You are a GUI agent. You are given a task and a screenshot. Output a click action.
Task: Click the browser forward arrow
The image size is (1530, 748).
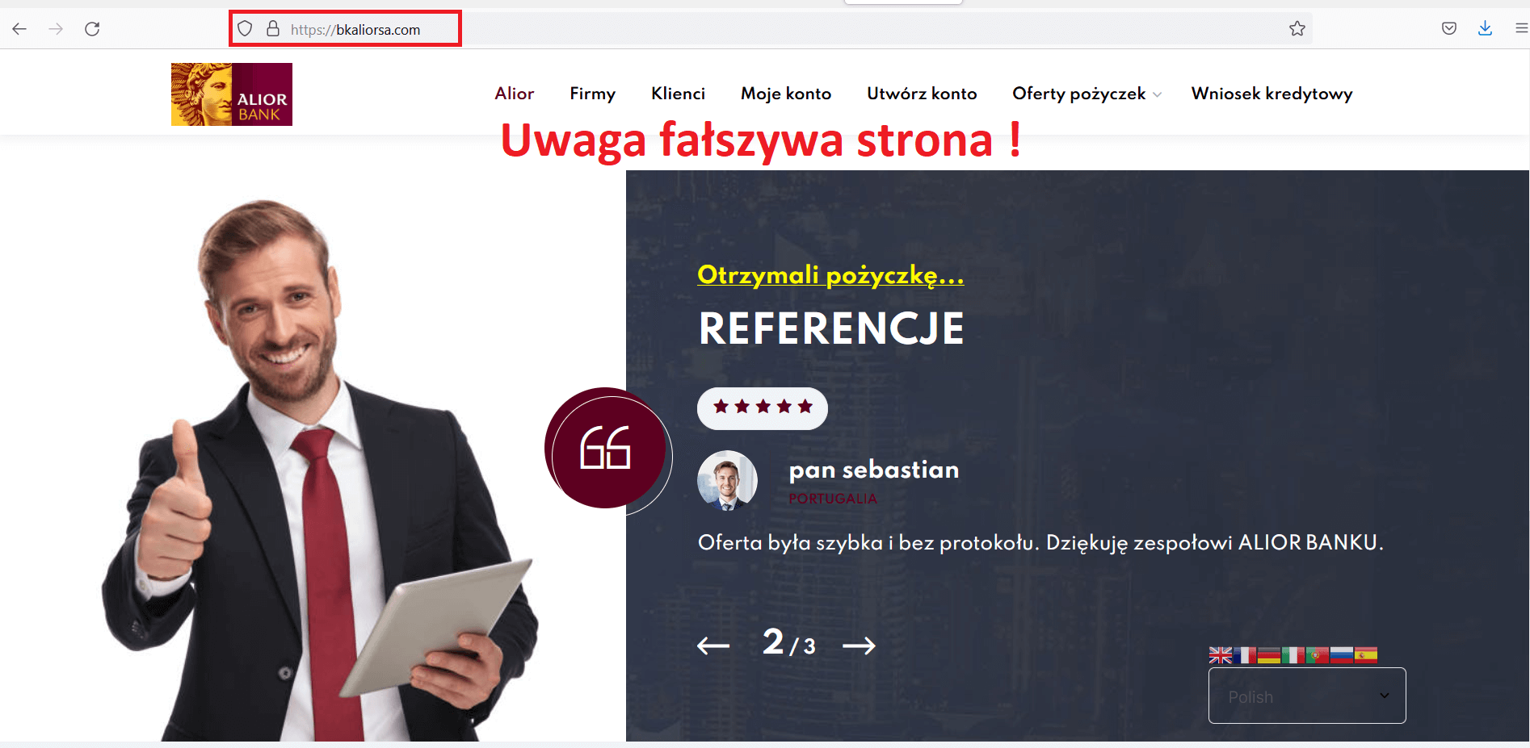point(56,29)
